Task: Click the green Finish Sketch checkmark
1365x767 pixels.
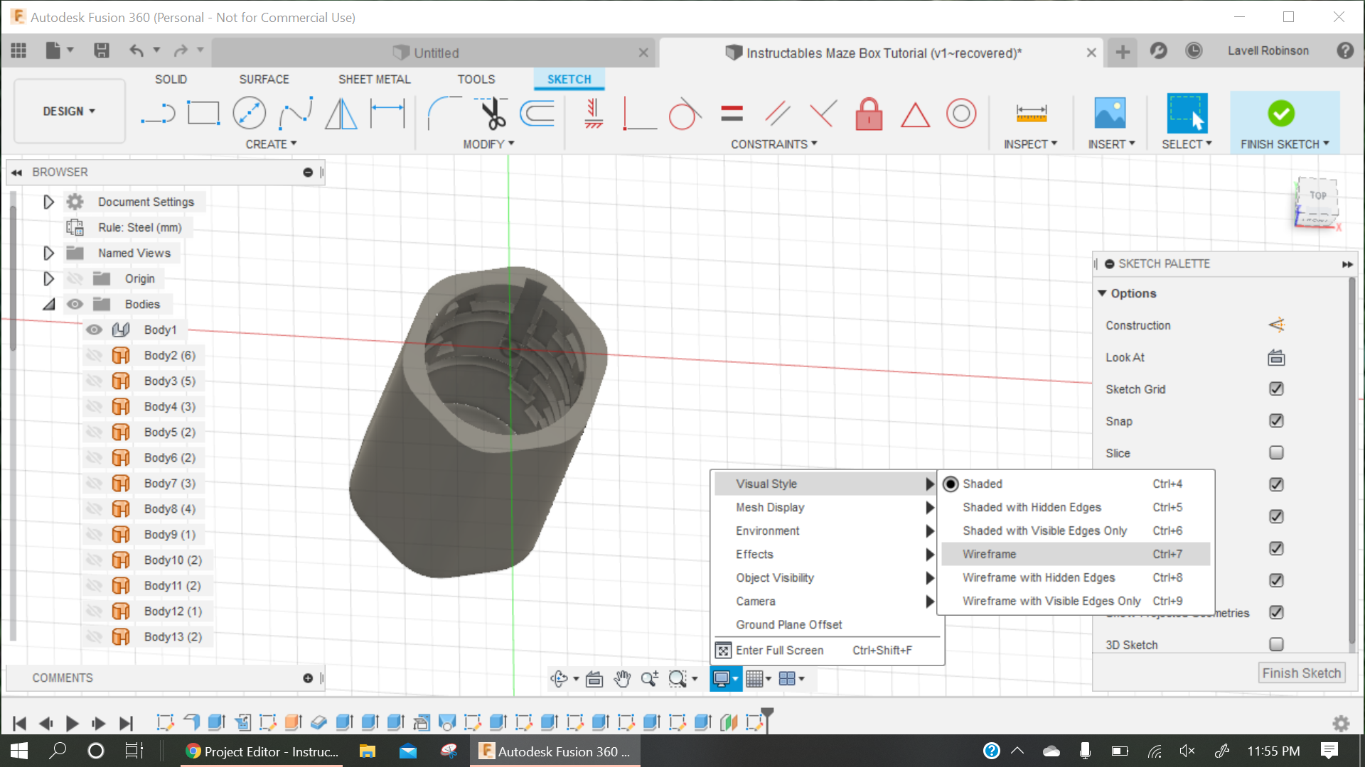Action: (1281, 113)
